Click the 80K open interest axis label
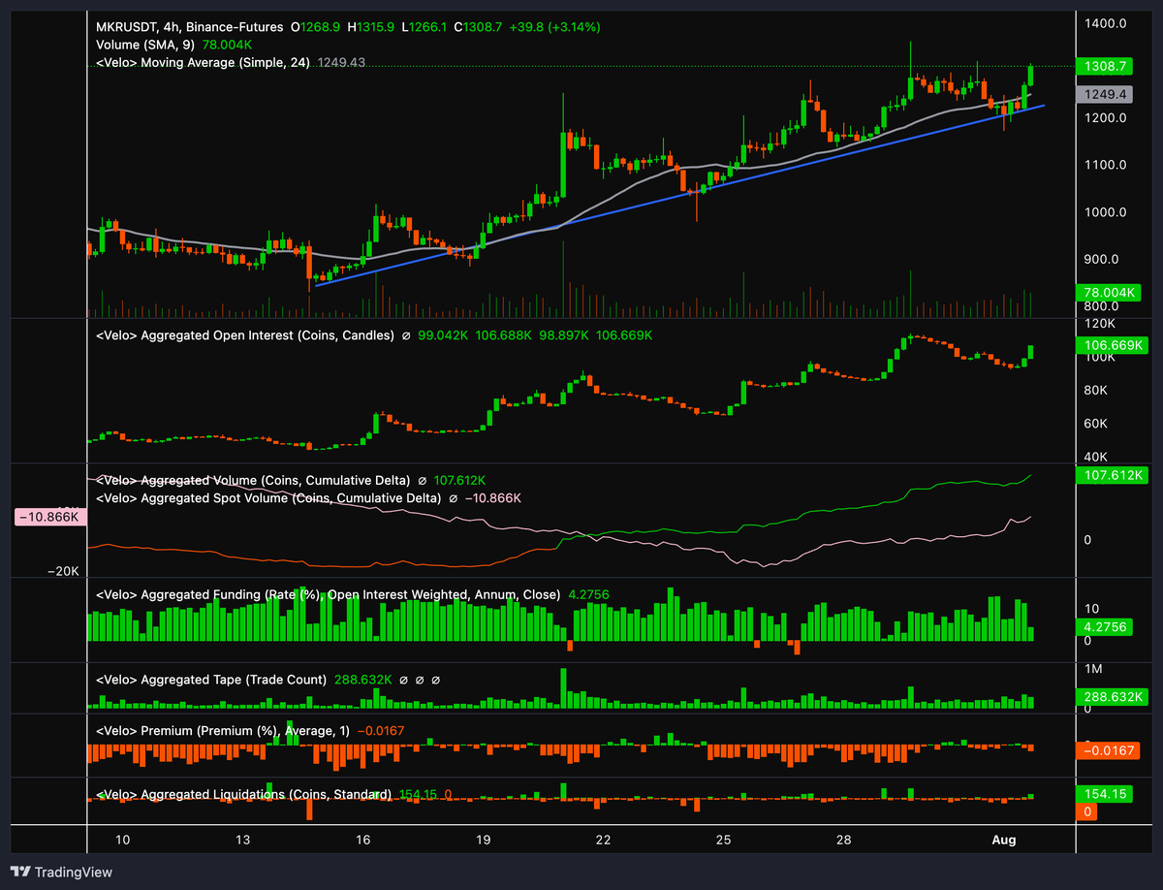The width and height of the screenshot is (1163, 890). tap(1095, 391)
